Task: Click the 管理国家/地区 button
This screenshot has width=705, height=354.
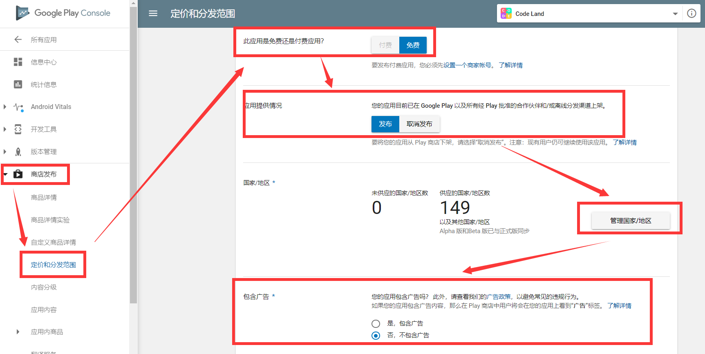Action: pos(631,221)
